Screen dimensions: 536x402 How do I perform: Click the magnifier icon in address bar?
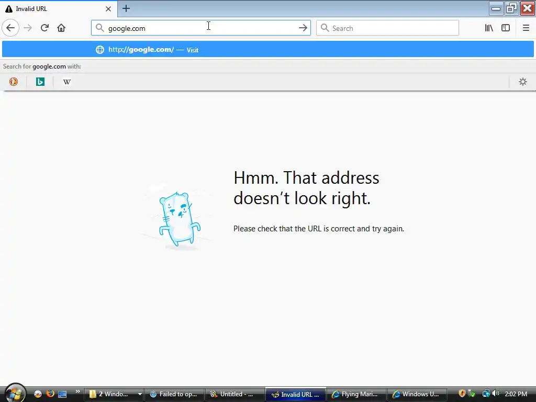click(x=99, y=28)
